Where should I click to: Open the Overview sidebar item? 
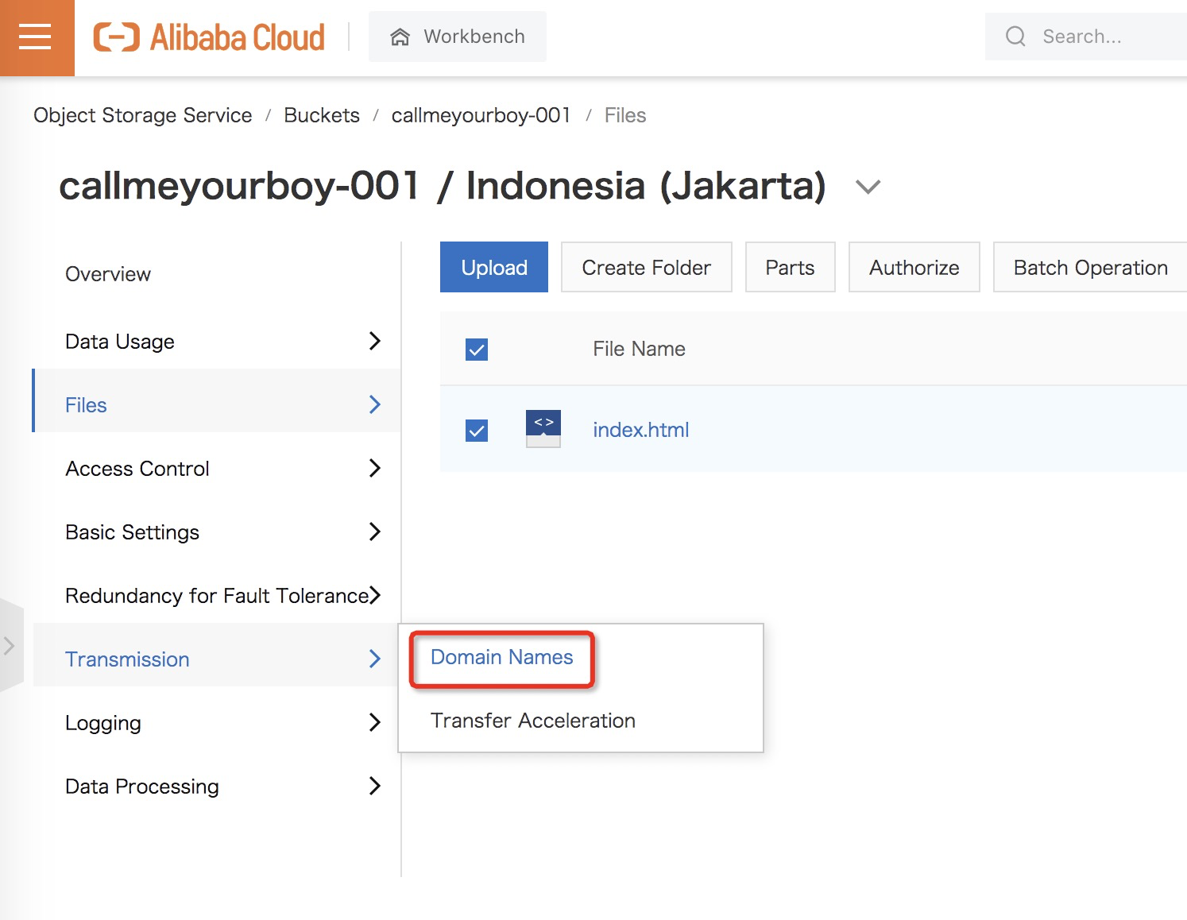click(x=108, y=274)
